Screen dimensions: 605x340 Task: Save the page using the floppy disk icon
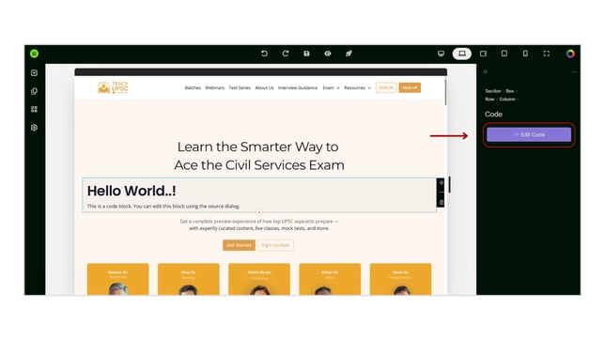tap(306, 54)
